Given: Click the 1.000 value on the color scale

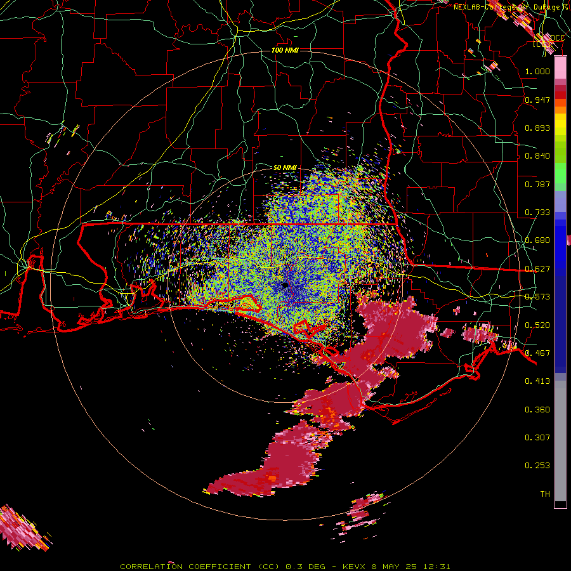Looking at the screenshot, I should [x=537, y=71].
